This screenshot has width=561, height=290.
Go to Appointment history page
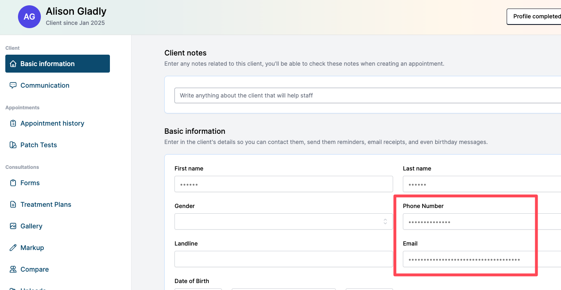(52, 123)
